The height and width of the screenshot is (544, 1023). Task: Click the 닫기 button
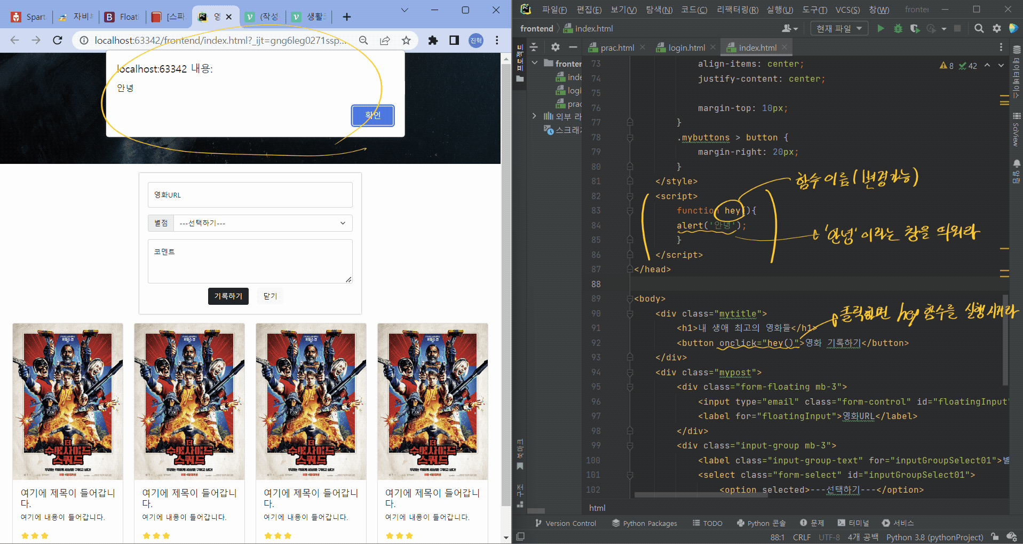pos(270,296)
